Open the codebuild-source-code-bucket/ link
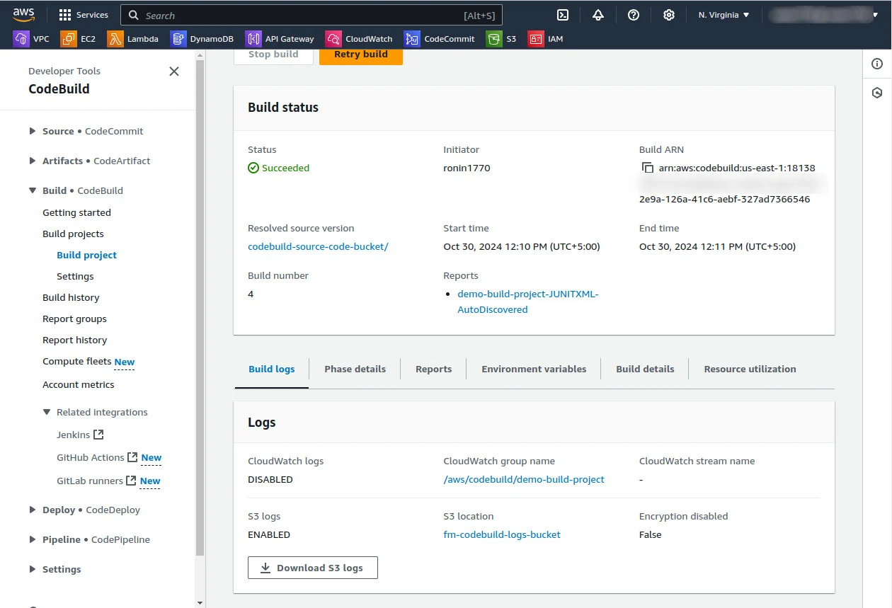Screen dimensions: 892x608 click(x=318, y=246)
